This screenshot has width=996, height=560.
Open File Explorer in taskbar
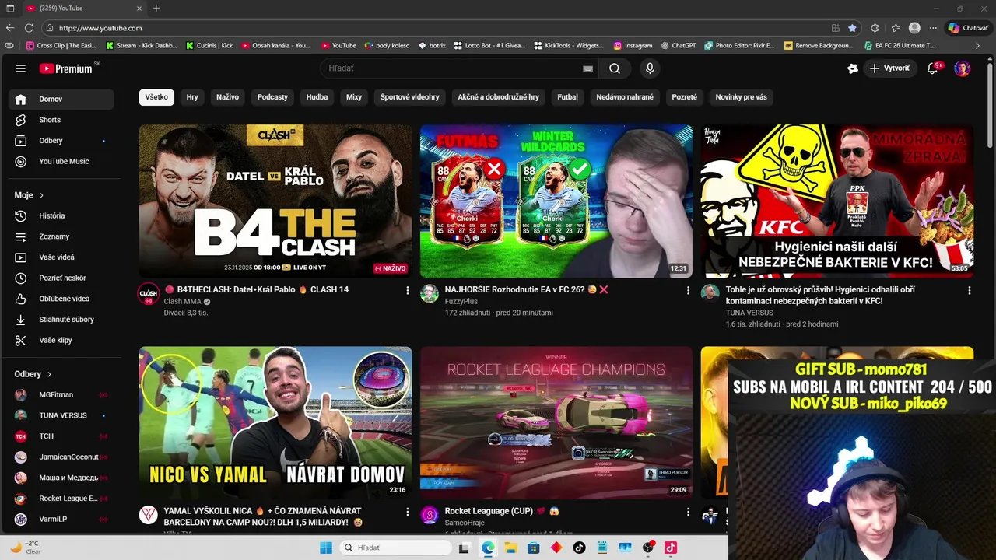[510, 548]
